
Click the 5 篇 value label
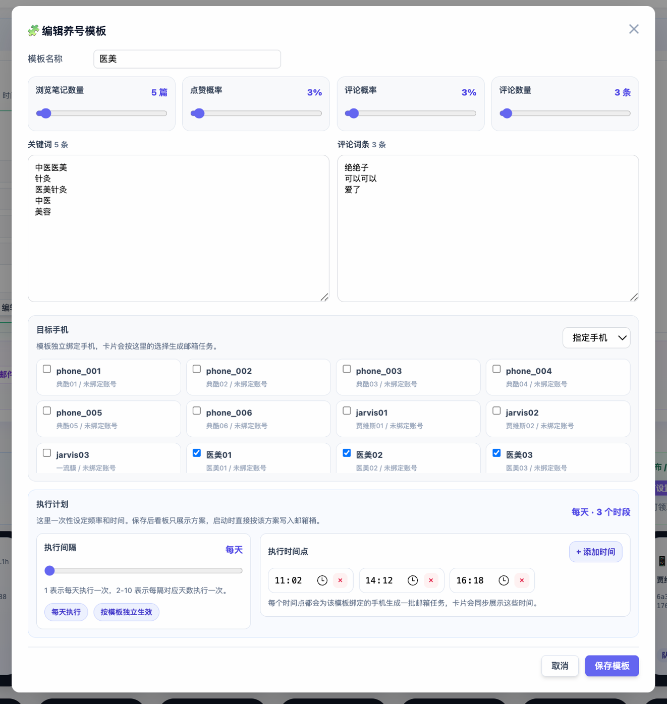tap(159, 92)
